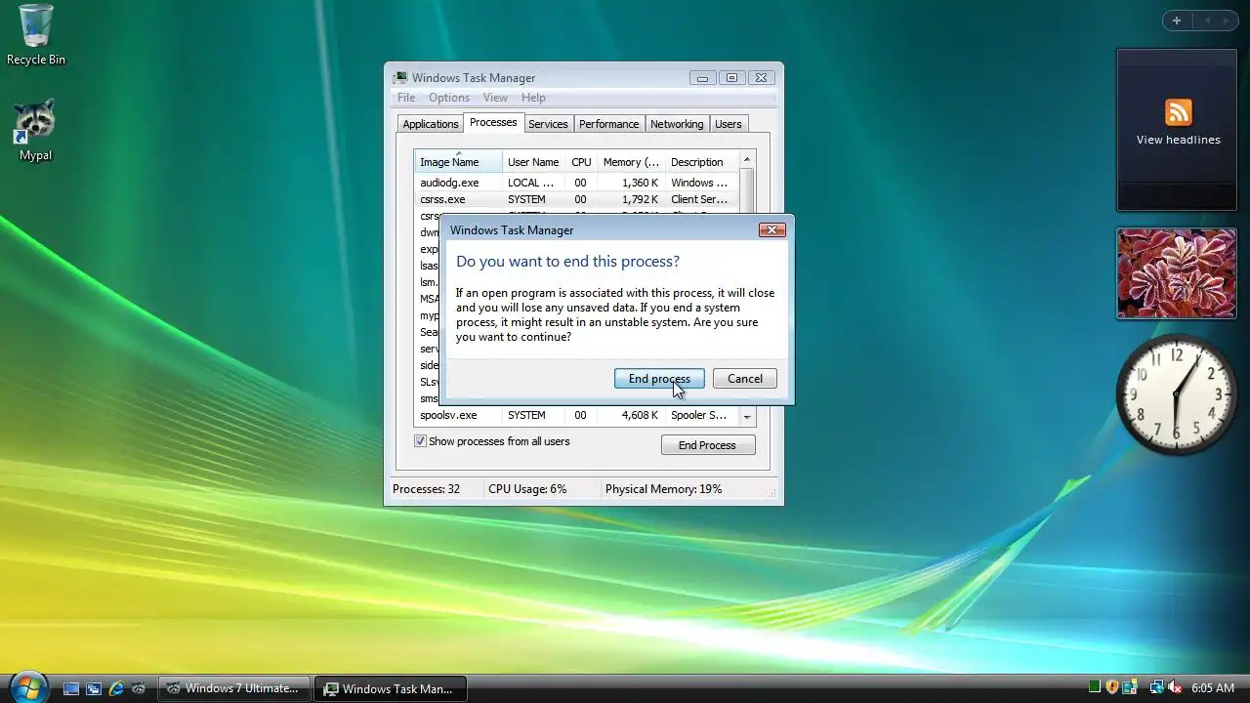1250x703 pixels.
Task: Sort by User Name column header
Action: (533, 162)
